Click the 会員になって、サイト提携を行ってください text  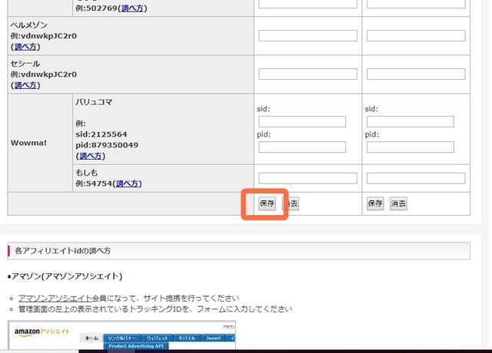coord(166,298)
